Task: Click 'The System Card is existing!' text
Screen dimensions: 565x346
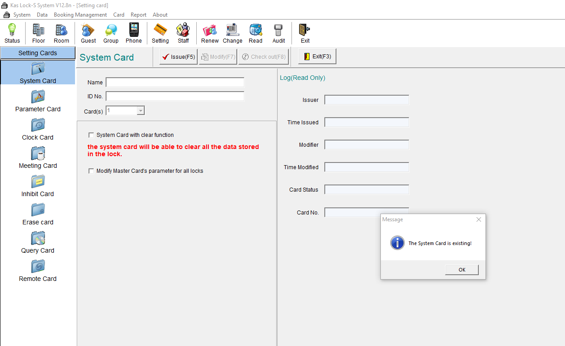Action: 440,243
